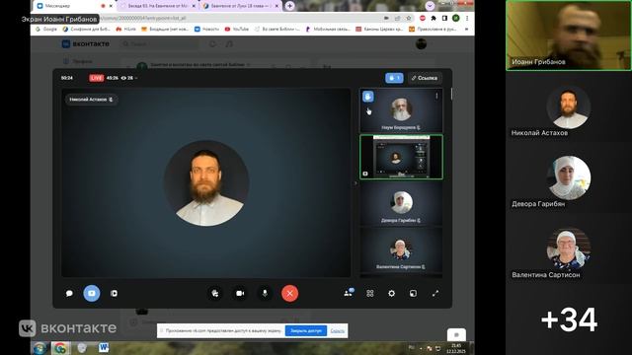Open Word from the taskbar
The width and height of the screenshot is (632, 355).
[104, 347]
